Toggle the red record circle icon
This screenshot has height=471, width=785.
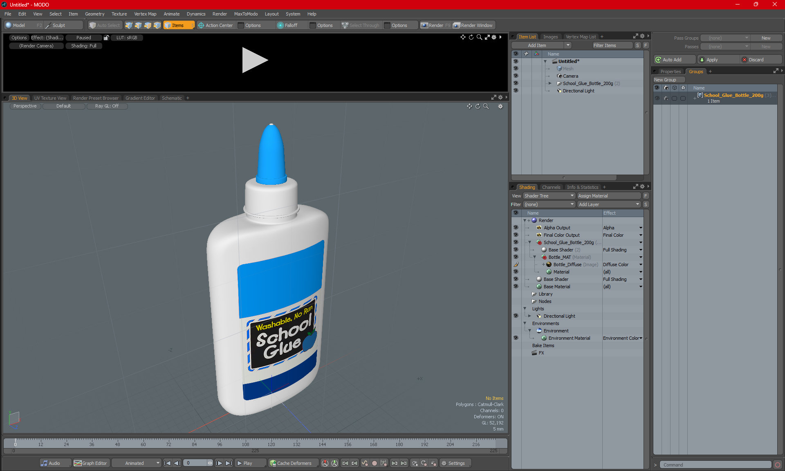point(374,463)
